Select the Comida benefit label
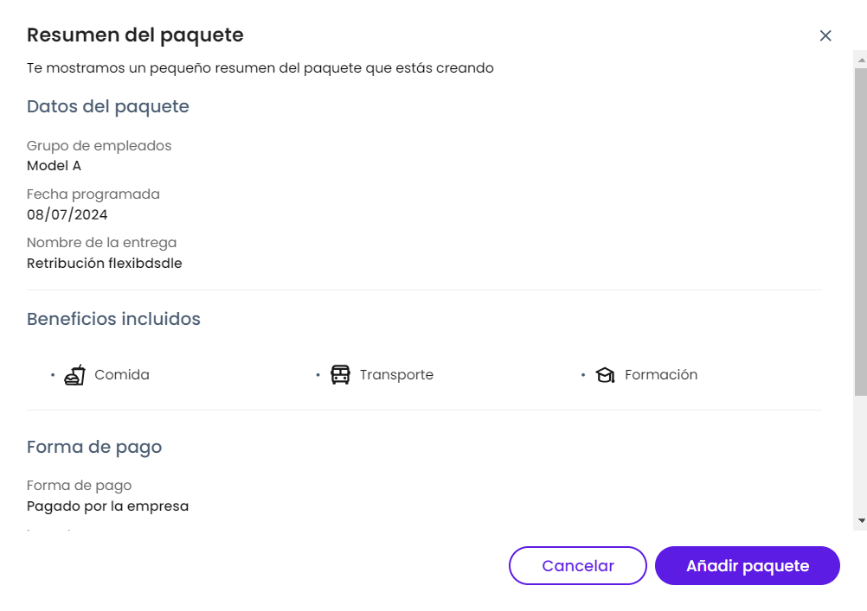This screenshot has width=867, height=611. coord(122,375)
